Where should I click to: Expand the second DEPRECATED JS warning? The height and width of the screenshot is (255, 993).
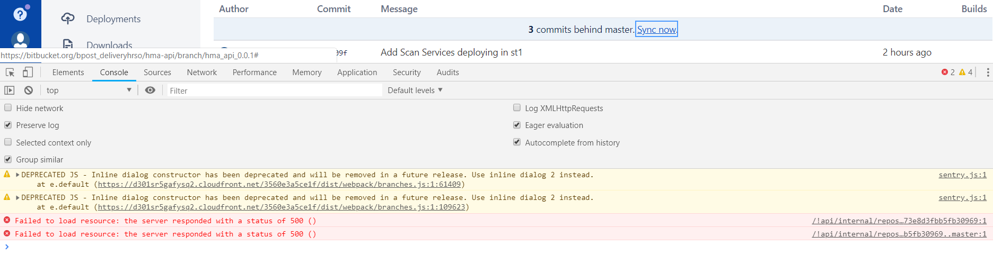tap(17, 197)
